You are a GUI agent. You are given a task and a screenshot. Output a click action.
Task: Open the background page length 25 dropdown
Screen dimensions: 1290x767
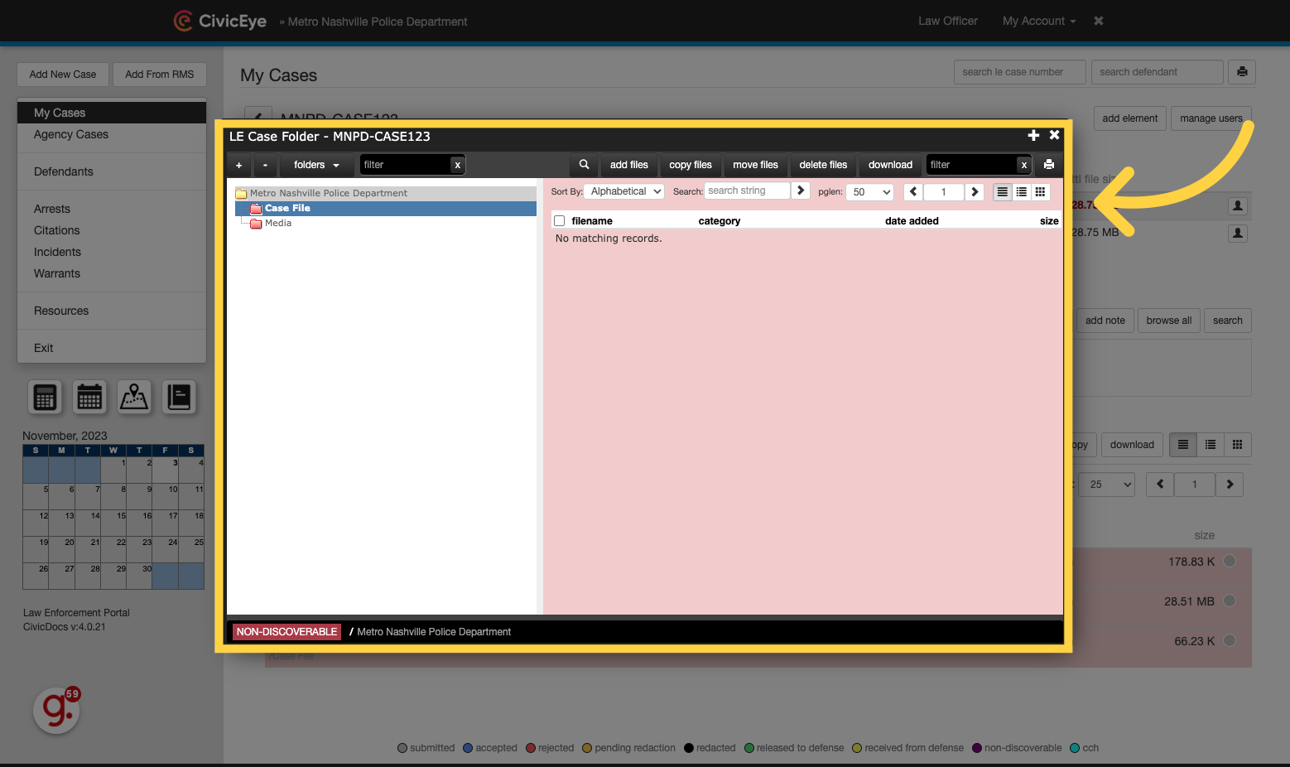click(x=1107, y=485)
